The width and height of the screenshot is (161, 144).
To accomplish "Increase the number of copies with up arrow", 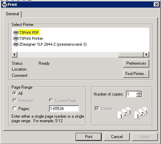I will click(139, 92).
